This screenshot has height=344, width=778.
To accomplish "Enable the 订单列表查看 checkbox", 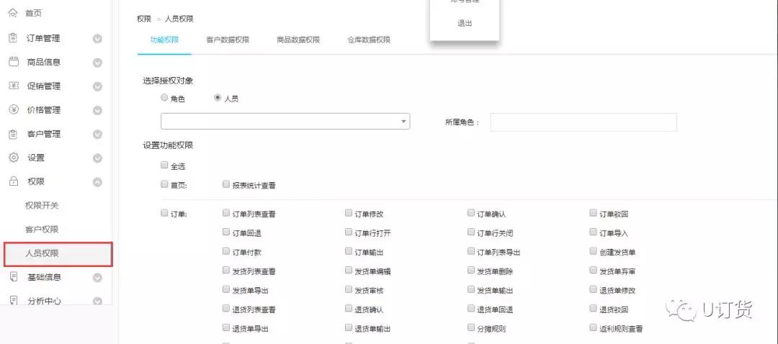I will [226, 213].
